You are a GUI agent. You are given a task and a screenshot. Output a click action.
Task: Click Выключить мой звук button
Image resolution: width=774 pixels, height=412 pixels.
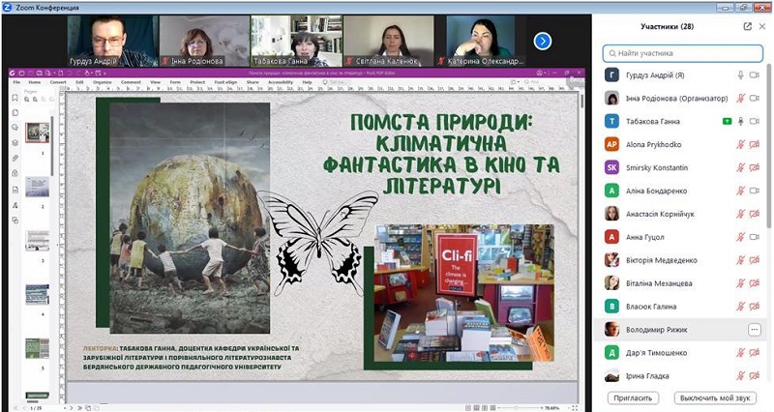pos(715,397)
